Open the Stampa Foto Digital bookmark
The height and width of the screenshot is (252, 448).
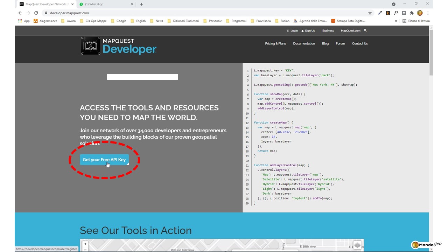click(x=348, y=21)
